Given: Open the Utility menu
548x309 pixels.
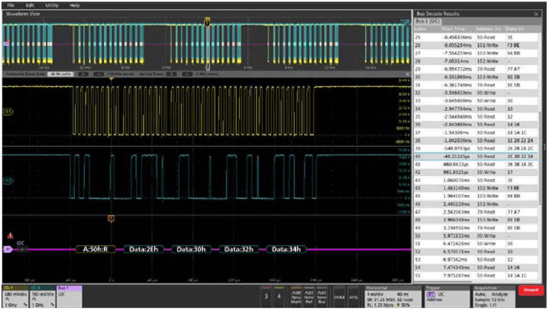Looking at the screenshot, I should pos(52,5).
